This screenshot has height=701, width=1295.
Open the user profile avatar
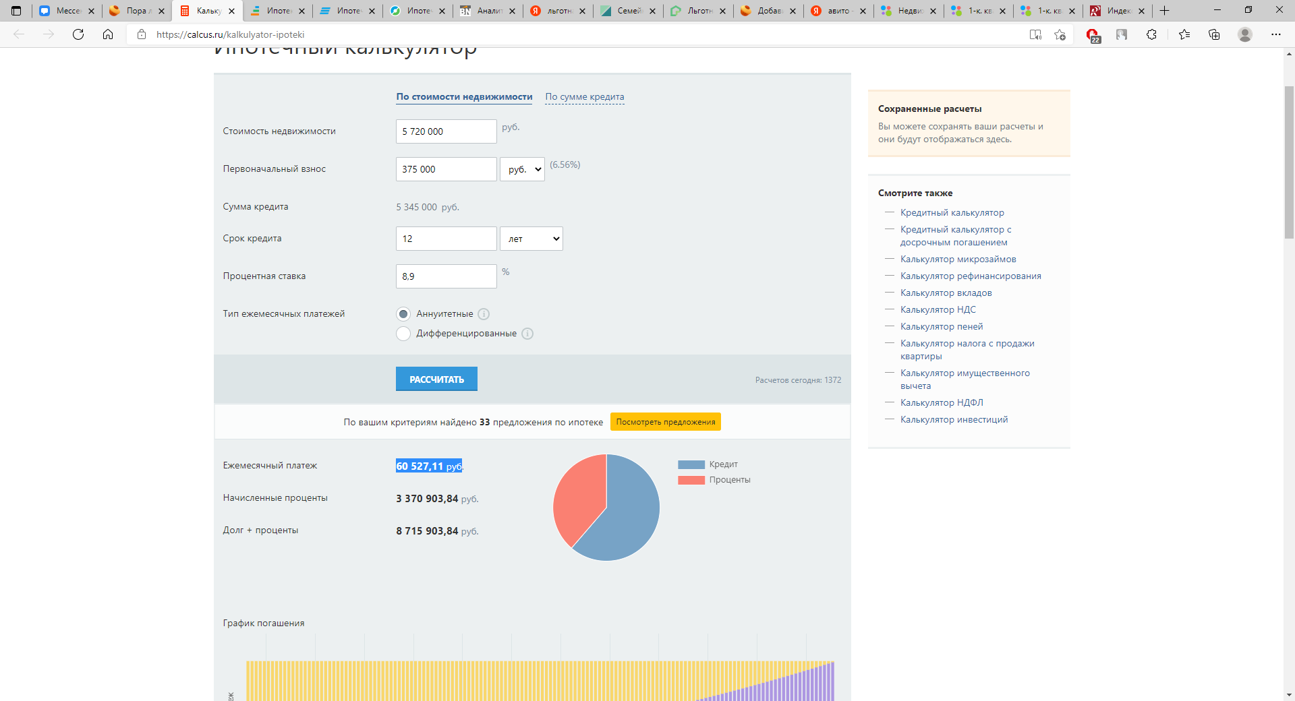click(1245, 34)
